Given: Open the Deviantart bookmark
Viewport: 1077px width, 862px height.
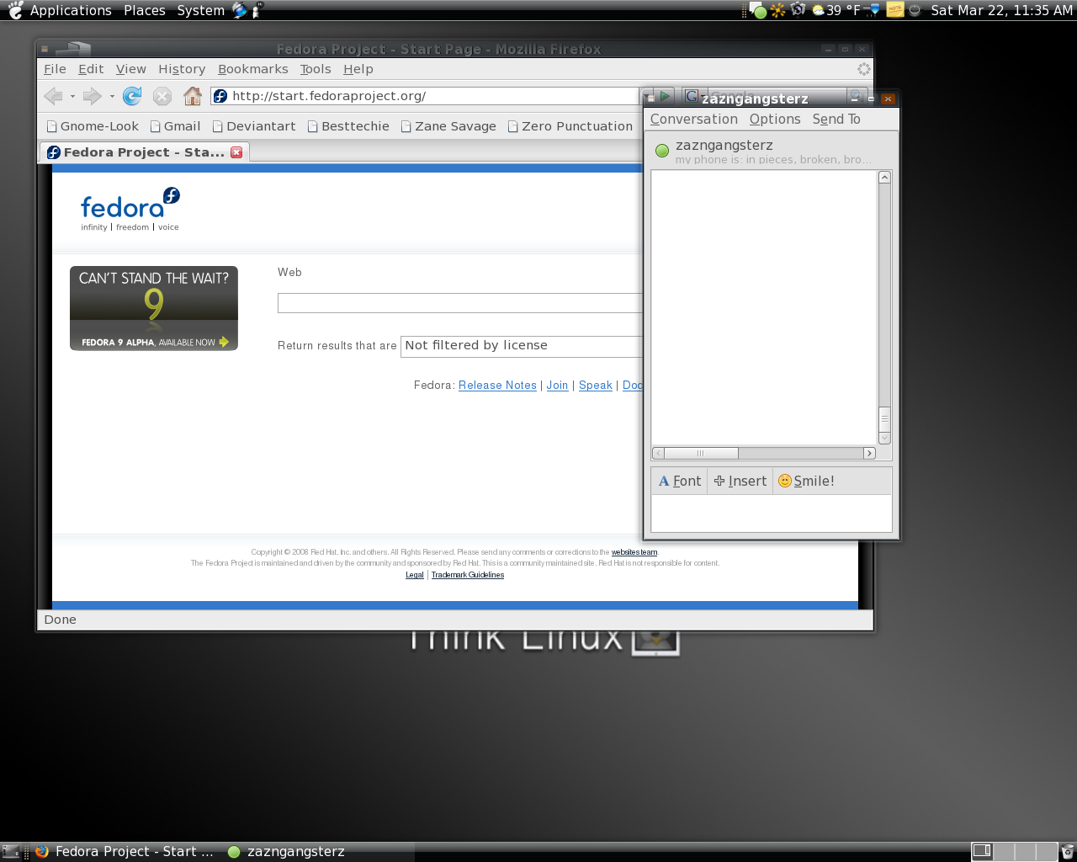Looking at the screenshot, I should pyautogui.click(x=254, y=126).
